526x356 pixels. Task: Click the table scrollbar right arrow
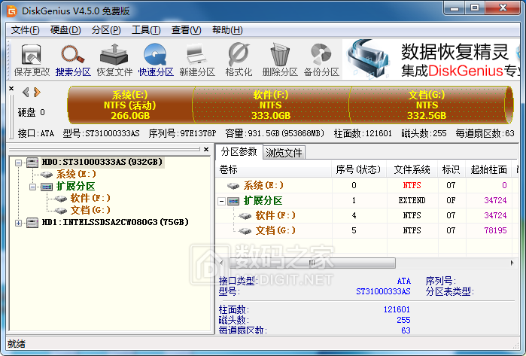512,263
